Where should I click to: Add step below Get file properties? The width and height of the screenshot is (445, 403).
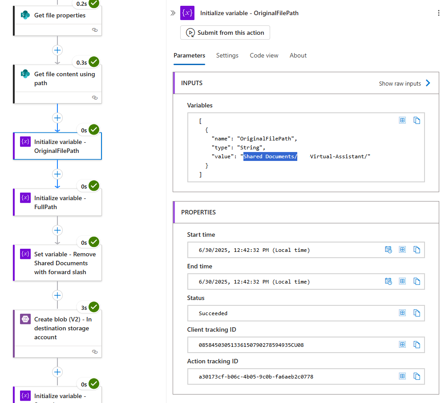[57, 49]
